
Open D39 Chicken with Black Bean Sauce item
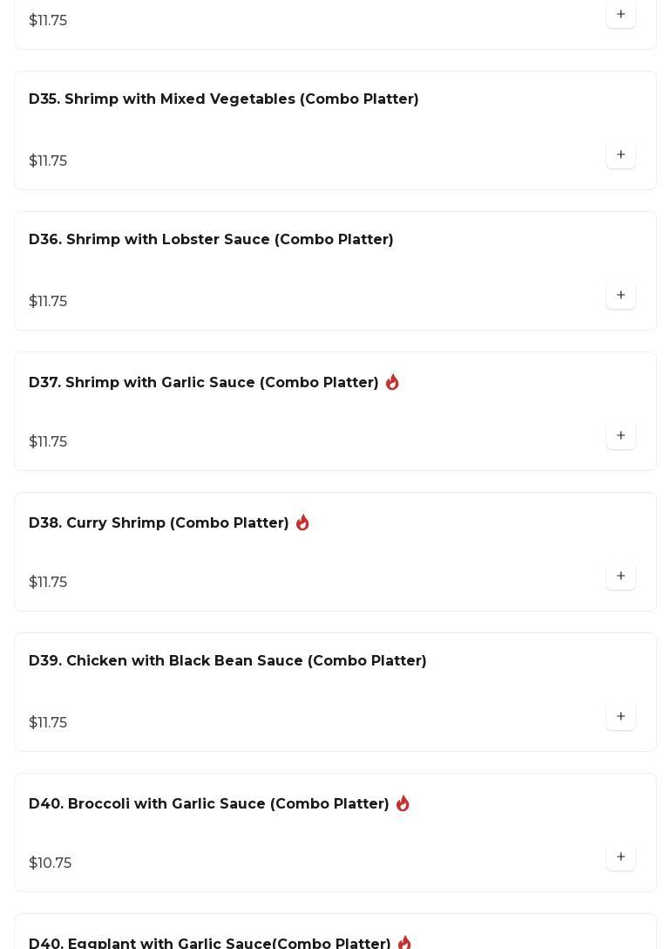coord(227,661)
